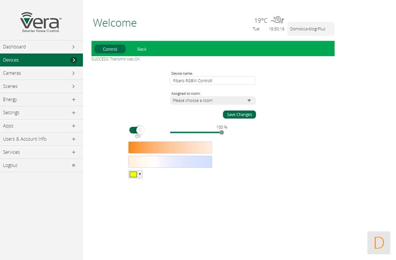The height and width of the screenshot is (260, 396).
Task: Click the orange D badge icon
Action: pyautogui.click(x=379, y=243)
